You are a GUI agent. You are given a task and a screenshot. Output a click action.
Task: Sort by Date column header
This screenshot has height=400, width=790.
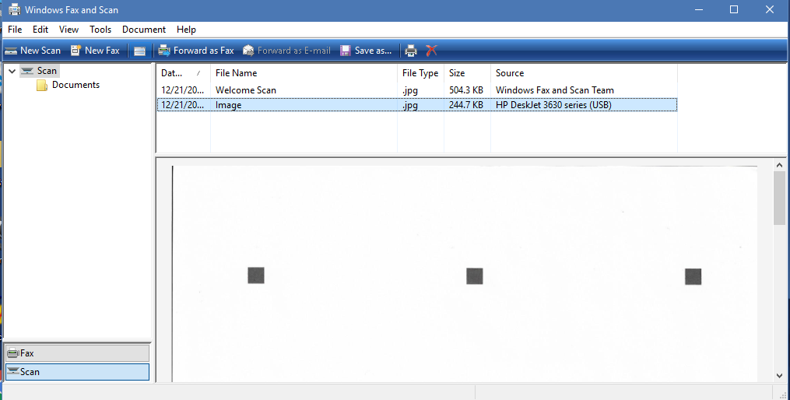coord(183,73)
